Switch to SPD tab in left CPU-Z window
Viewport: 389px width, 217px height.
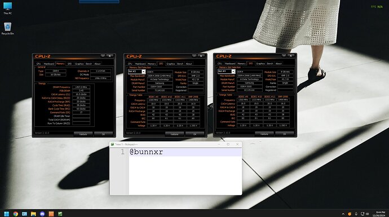70,64
